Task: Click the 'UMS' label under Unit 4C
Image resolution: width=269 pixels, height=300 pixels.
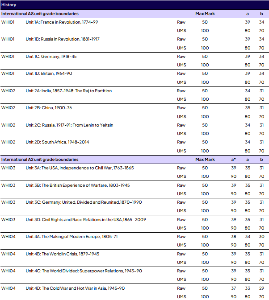Action: pyautogui.click(x=181, y=279)
